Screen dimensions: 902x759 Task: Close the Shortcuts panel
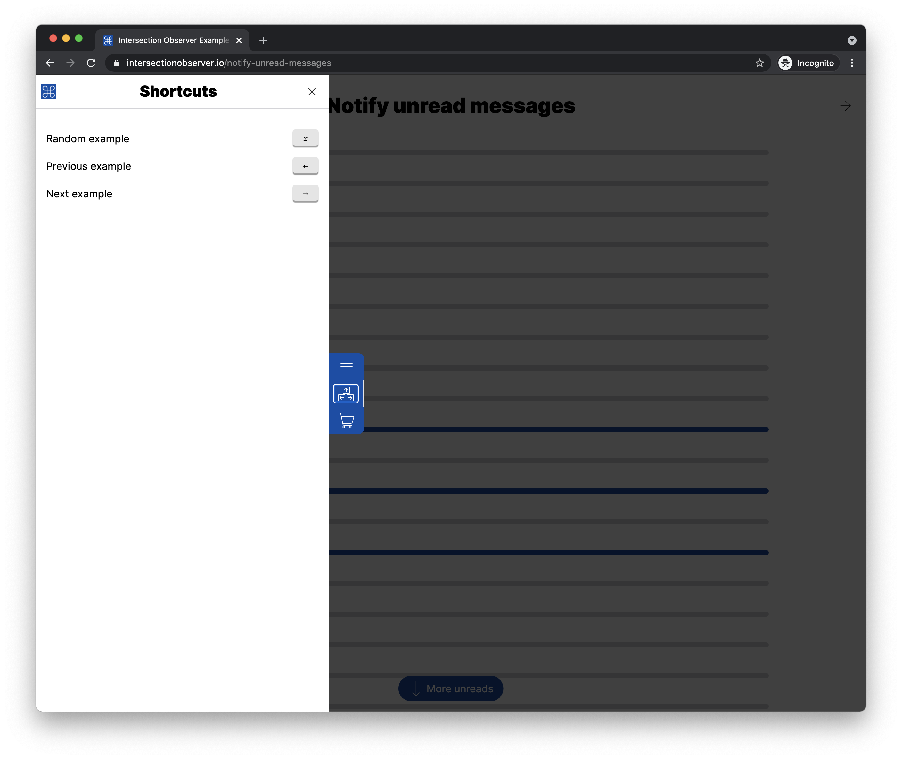[x=312, y=92]
